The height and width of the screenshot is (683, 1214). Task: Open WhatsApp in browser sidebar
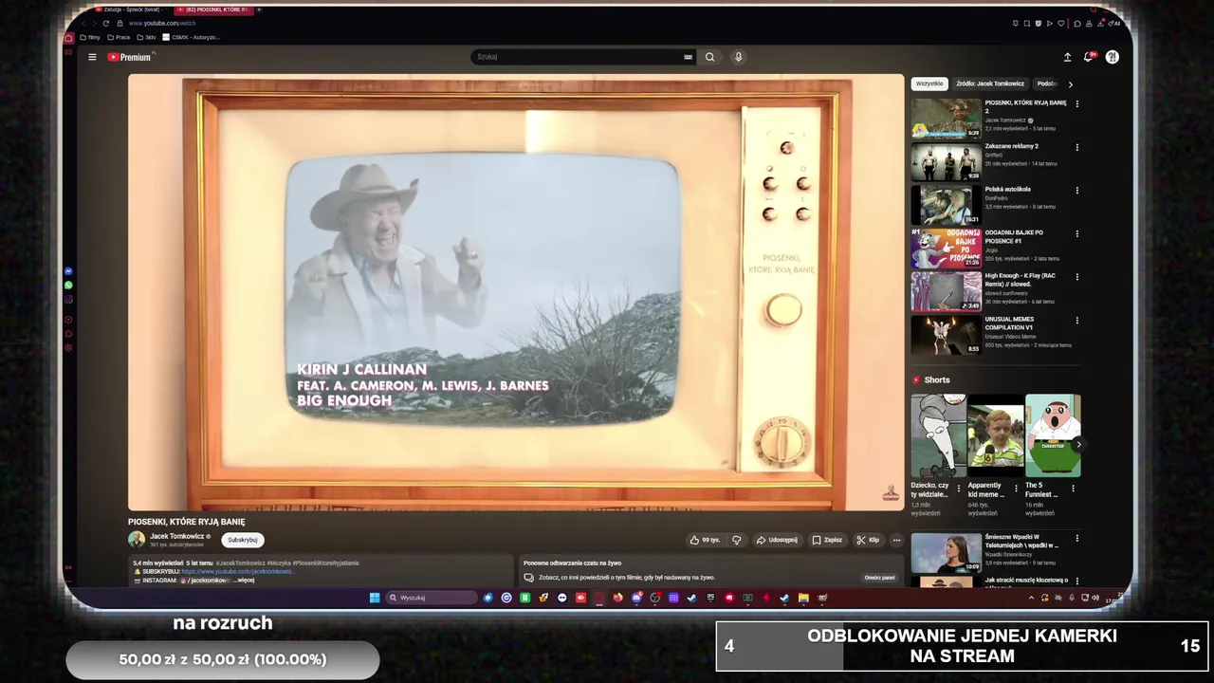click(x=68, y=285)
